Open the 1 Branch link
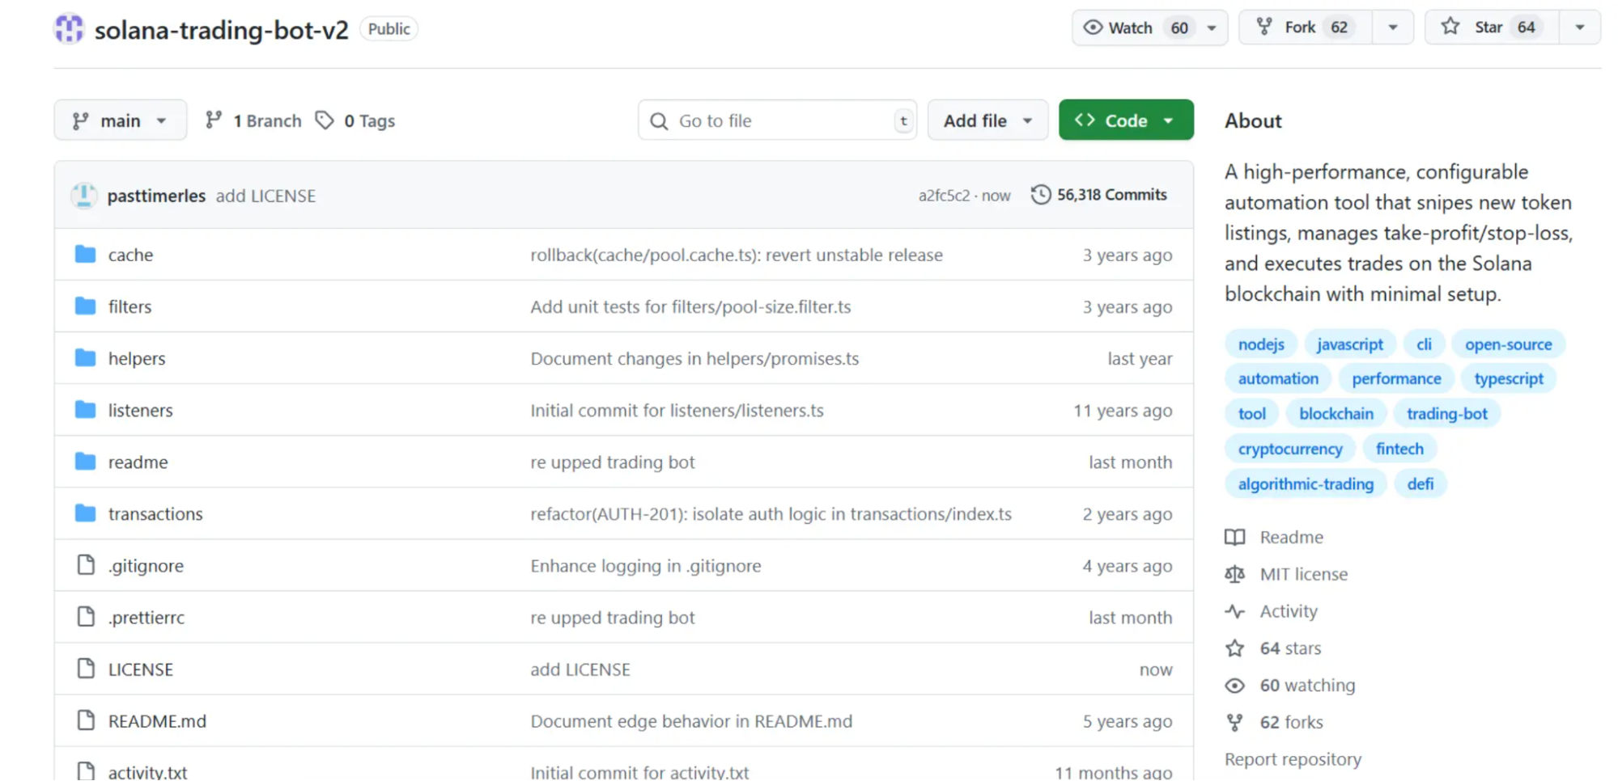This screenshot has width=1618, height=781. click(253, 120)
